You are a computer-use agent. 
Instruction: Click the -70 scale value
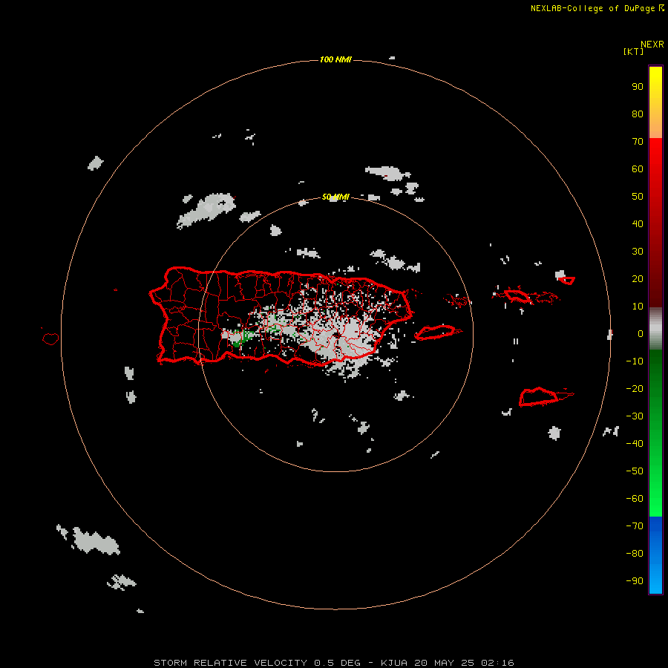point(635,526)
